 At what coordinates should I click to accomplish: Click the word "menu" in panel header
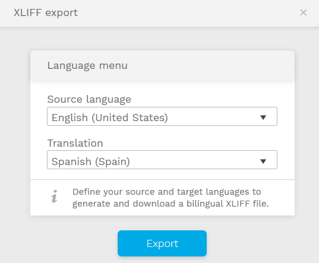pos(113,66)
